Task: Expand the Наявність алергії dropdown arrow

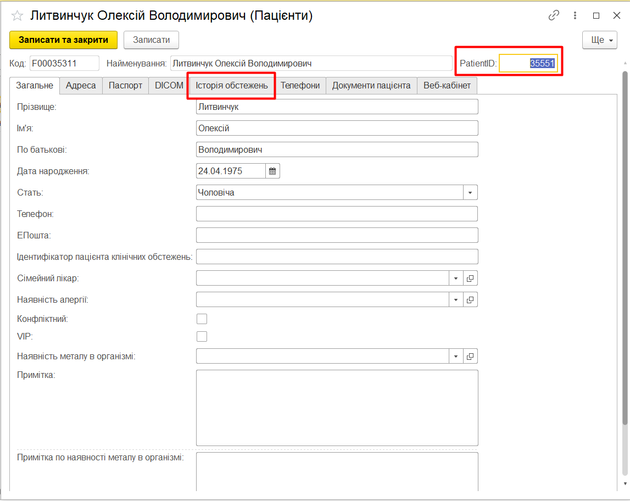Action: (456, 300)
